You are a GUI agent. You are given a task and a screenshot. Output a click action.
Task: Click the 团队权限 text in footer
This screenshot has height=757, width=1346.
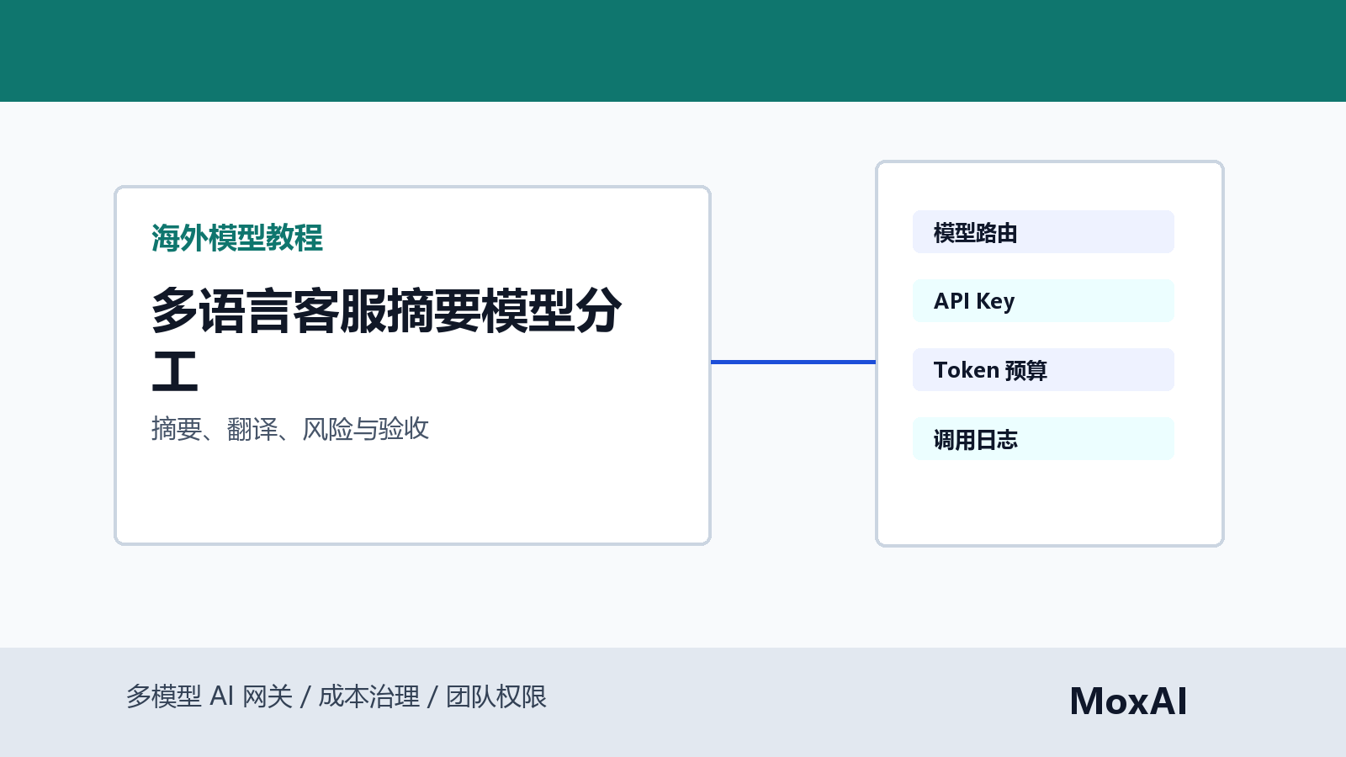pos(496,696)
